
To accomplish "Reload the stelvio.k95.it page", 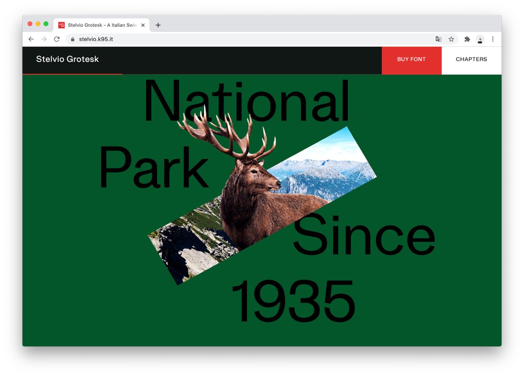I will click(57, 39).
